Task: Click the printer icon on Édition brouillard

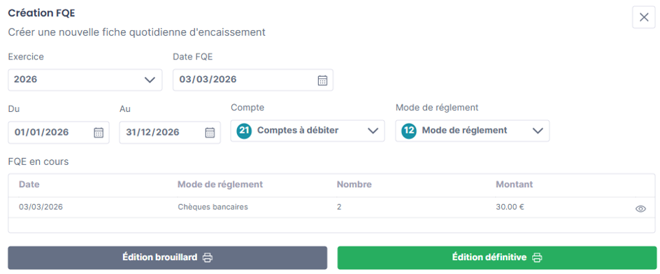Action: click(x=208, y=258)
